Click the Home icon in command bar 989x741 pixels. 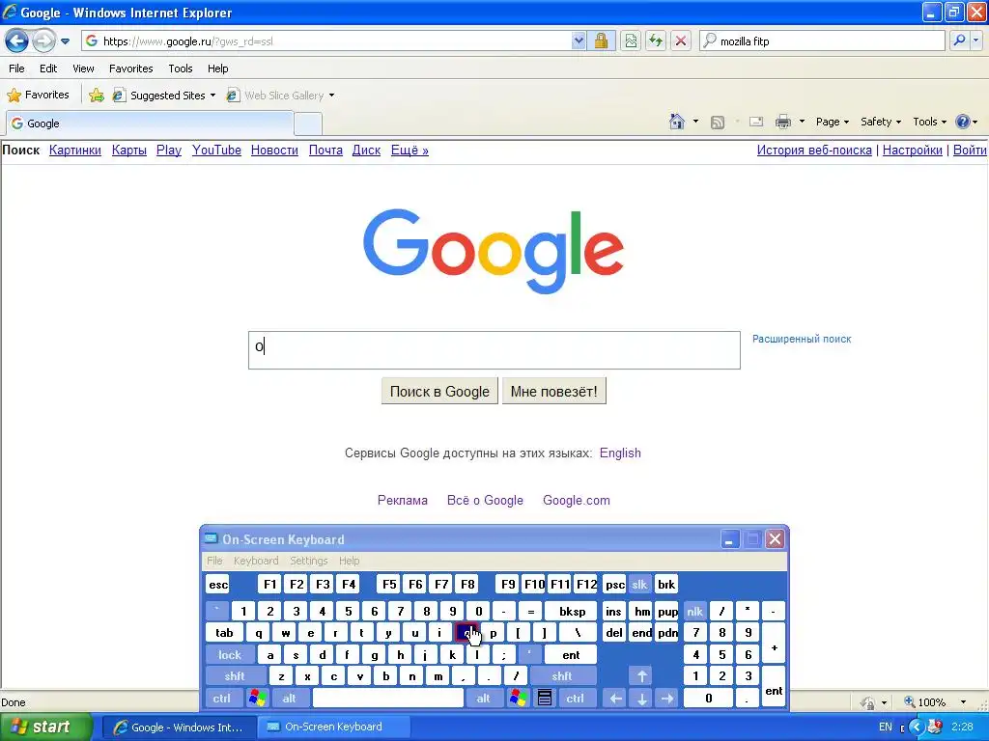click(677, 122)
